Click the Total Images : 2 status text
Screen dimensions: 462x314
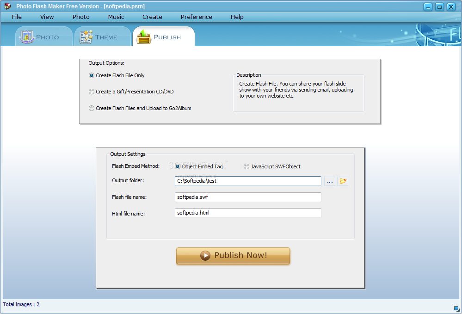pos(21,304)
